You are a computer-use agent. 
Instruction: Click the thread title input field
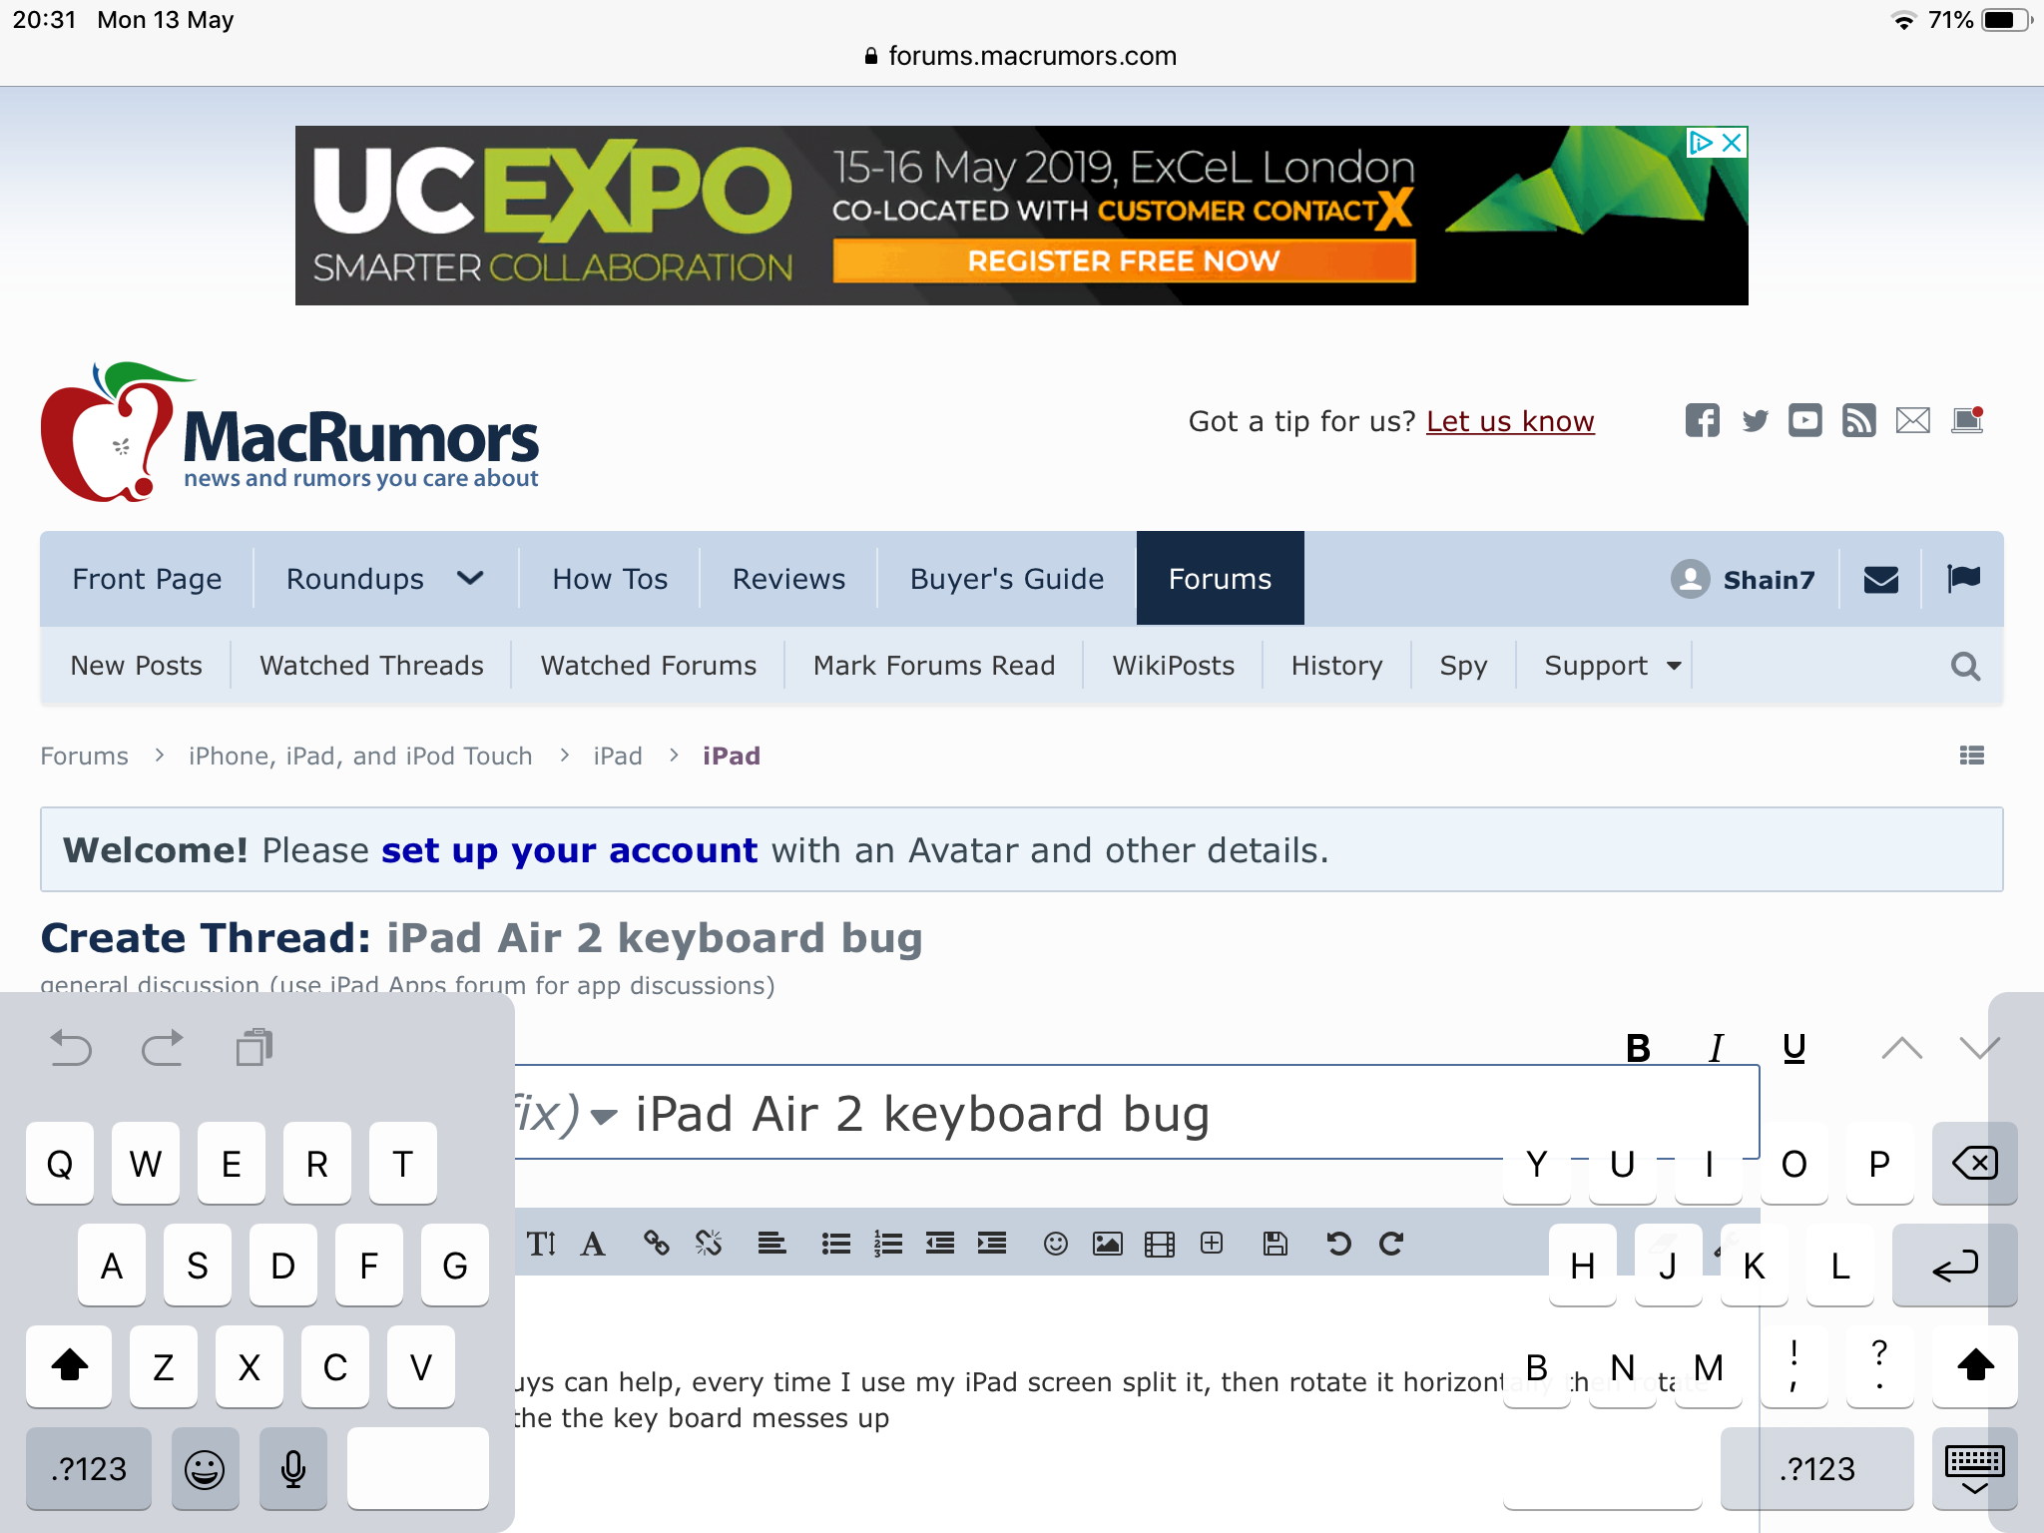[x=1192, y=1114]
